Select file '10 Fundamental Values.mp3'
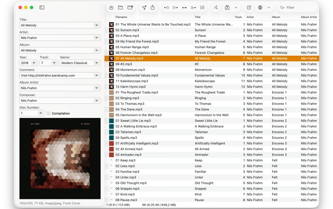The width and height of the screenshot is (333, 209). (x=137, y=75)
